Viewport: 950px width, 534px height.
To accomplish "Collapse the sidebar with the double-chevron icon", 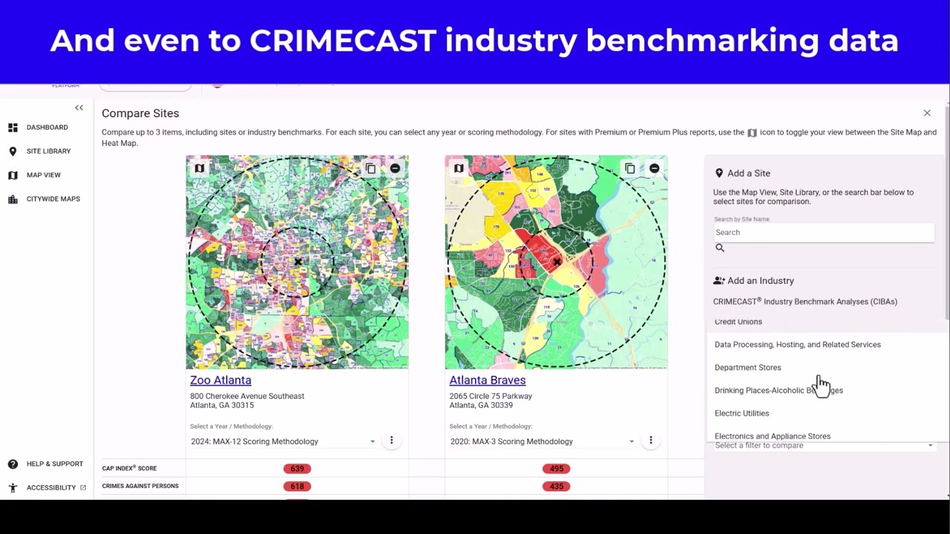I will pos(79,108).
